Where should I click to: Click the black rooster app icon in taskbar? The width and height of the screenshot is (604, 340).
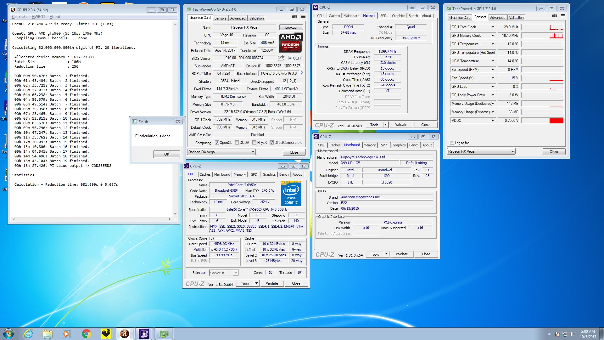106,334
